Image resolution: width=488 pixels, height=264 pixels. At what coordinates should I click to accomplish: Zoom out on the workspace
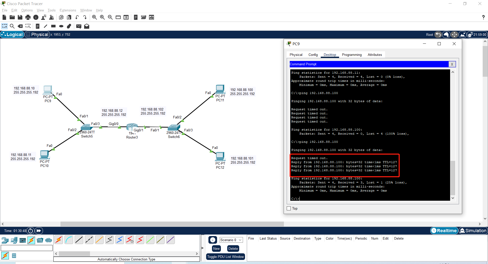(x=110, y=17)
